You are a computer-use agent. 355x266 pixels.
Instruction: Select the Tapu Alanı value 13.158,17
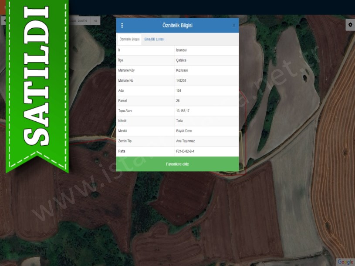(x=183, y=111)
